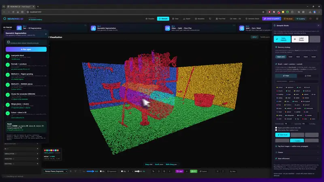Open the clip axis Z dropdown
The height and width of the screenshot is (182, 324).
coord(130,171)
